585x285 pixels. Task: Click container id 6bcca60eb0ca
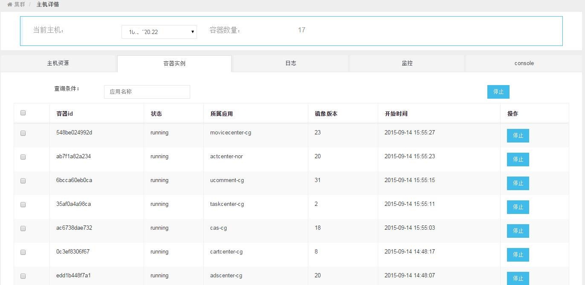click(74, 180)
